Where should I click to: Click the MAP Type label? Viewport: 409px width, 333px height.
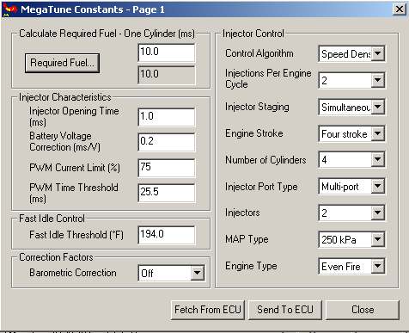(247, 239)
